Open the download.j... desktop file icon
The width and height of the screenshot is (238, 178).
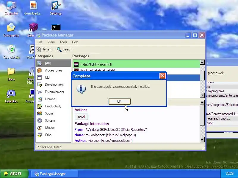pyautogui.click(x=33, y=8)
